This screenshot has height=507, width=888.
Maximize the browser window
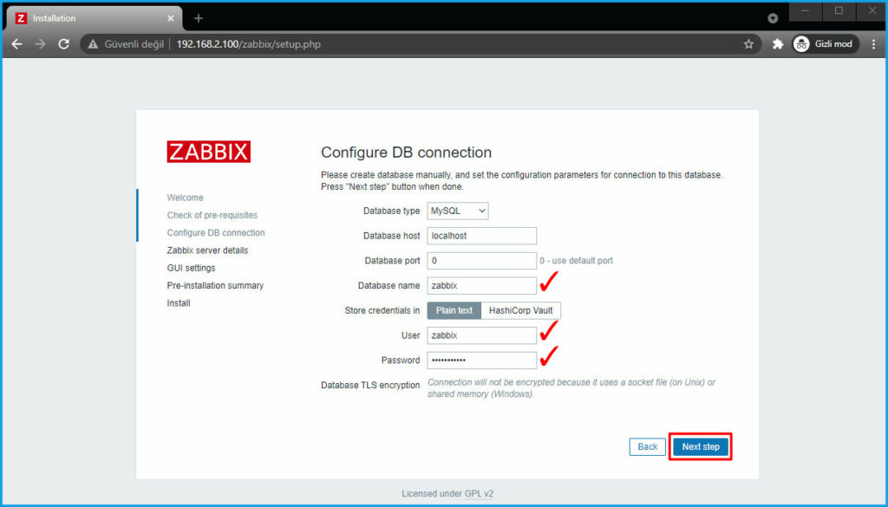click(839, 10)
